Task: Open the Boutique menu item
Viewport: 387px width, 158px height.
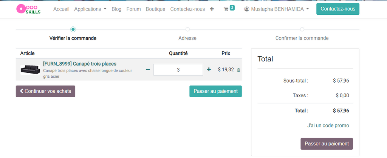Action: tap(155, 9)
